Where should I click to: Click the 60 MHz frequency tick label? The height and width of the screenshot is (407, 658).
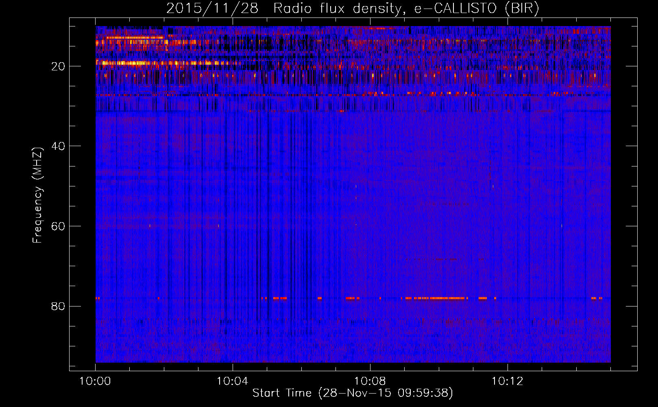58,226
